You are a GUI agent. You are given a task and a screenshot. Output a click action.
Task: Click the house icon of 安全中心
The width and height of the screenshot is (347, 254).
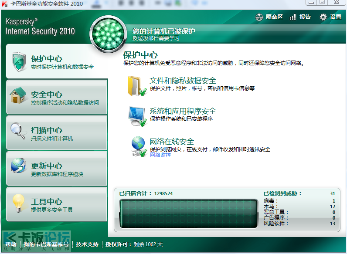point(18,95)
